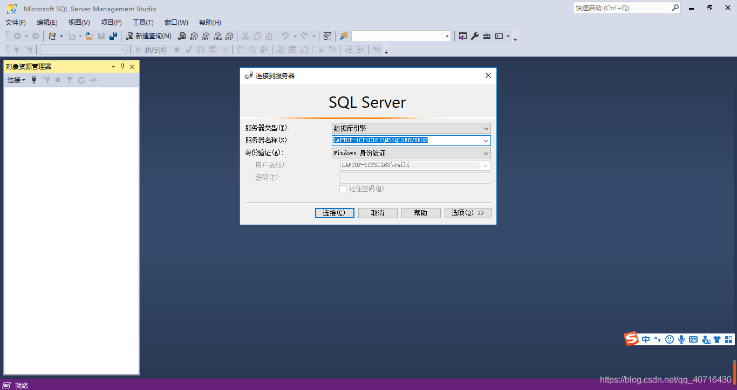Open the 视图(V) menu
The image size is (737, 390).
pyautogui.click(x=79, y=22)
